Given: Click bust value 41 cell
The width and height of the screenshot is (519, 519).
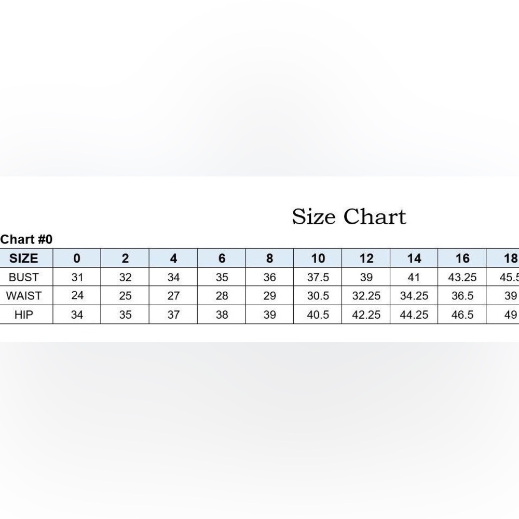Looking at the screenshot, I should tap(414, 277).
